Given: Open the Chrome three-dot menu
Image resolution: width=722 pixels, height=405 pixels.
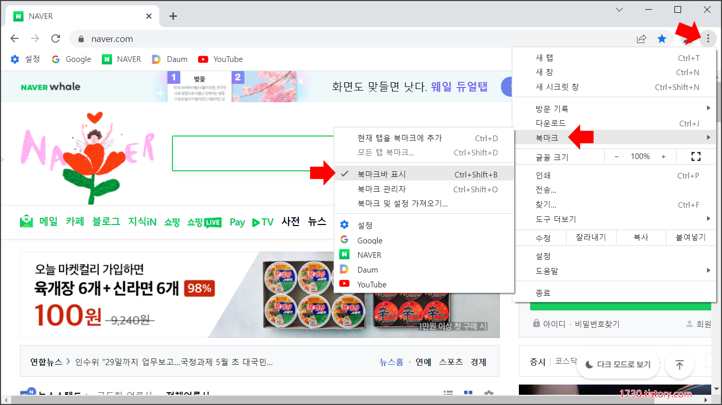Looking at the screenshot, I should 708,38.
